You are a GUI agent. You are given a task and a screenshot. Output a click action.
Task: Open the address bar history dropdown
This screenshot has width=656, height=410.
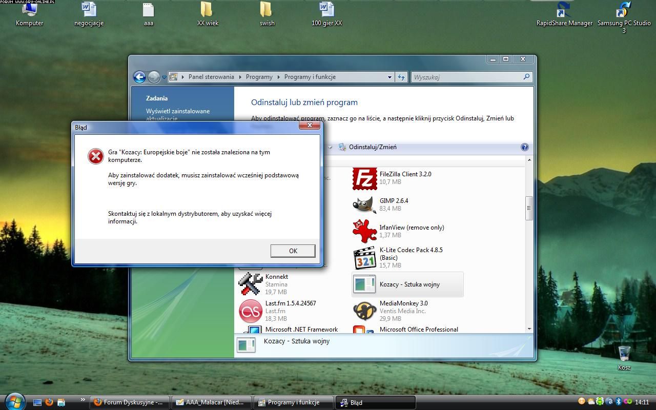pyautogui.click(x=389, y=77)
